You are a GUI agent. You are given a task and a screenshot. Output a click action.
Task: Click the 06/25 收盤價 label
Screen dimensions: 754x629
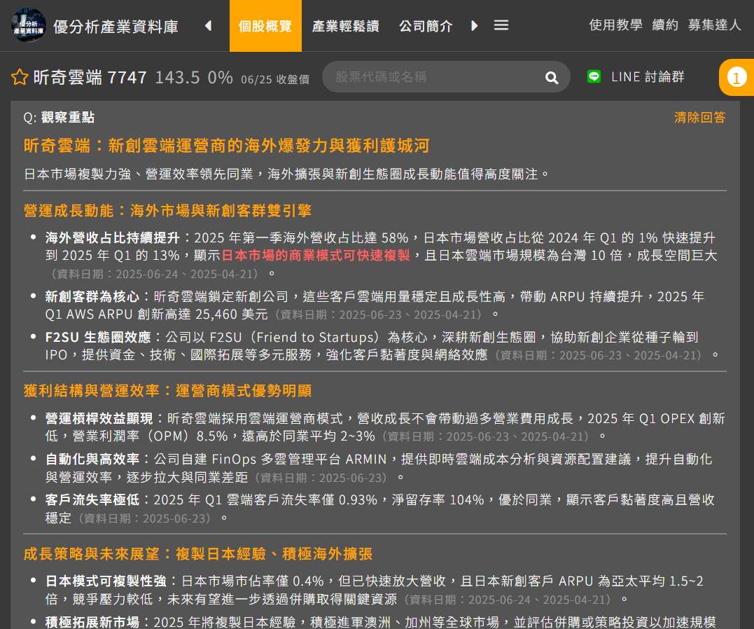pos(275,79)
